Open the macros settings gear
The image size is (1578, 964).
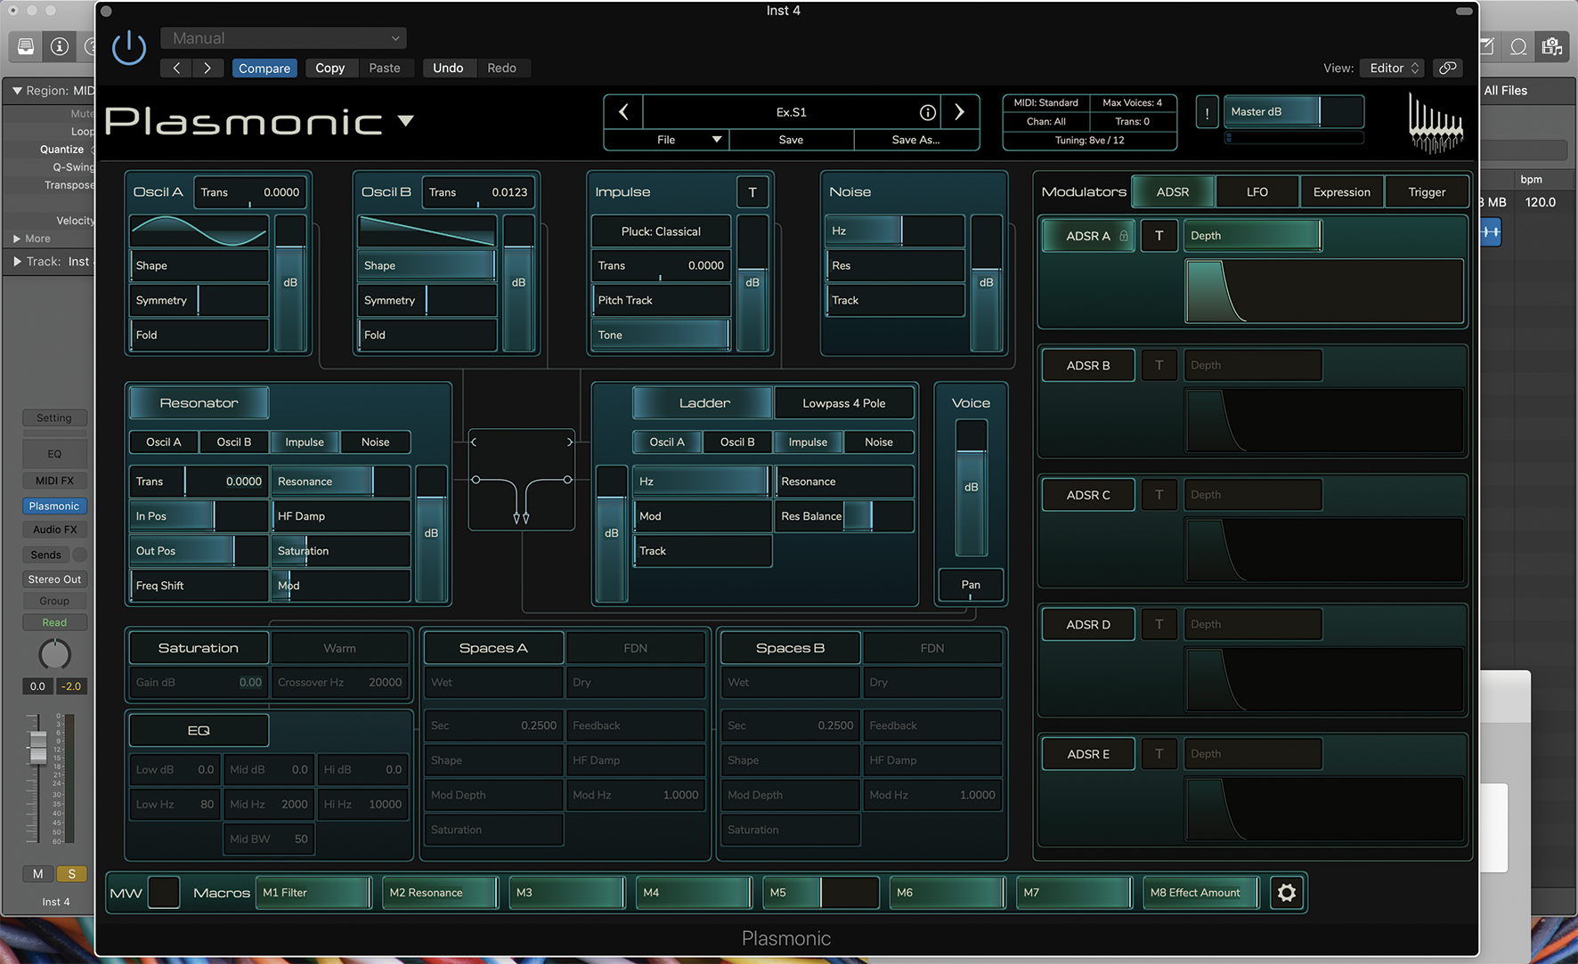(x=1287, y=892)
